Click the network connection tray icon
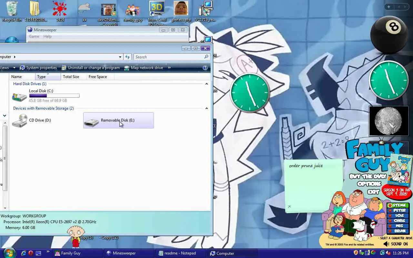This screenshot has width=413, height=258. click(382, 253)
